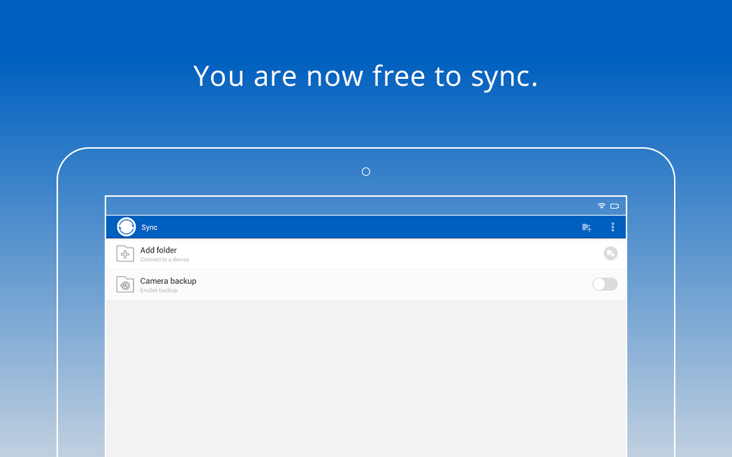Open the app's action bar folder creation icon

587,227
